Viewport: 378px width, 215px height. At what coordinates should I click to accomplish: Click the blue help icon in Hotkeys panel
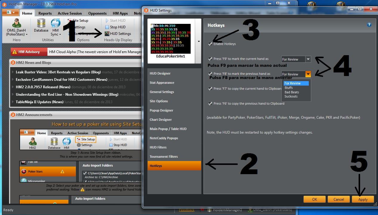tap(369, 25)
